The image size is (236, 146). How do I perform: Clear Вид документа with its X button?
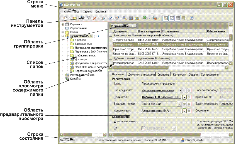189,90
